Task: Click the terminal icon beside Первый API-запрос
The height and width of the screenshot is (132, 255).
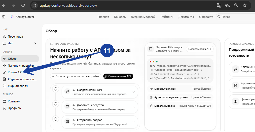Action: point(151,49)
